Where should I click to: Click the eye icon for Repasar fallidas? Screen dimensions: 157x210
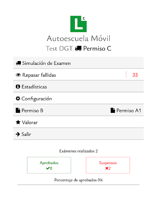[x=18, y=75]
